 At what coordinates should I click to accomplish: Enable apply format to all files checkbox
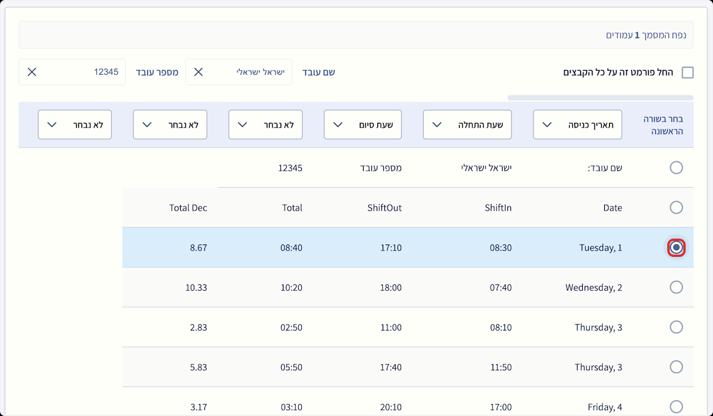point(687,72)
